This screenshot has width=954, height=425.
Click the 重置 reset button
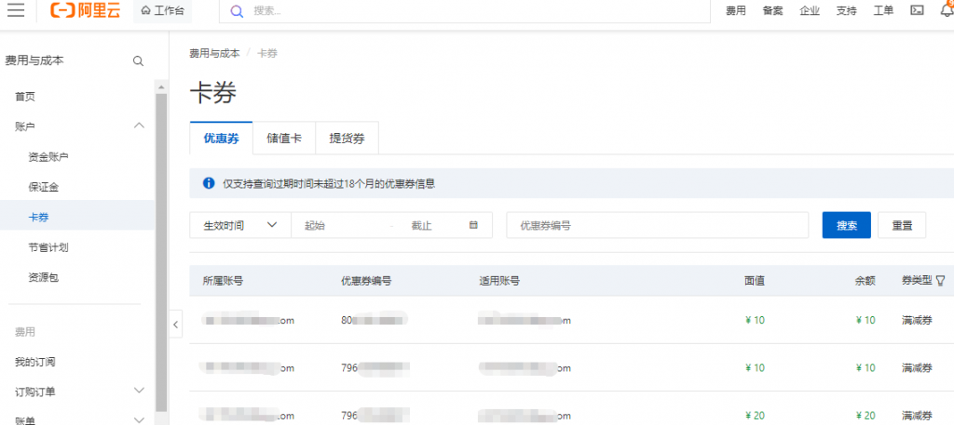(902, 225)
